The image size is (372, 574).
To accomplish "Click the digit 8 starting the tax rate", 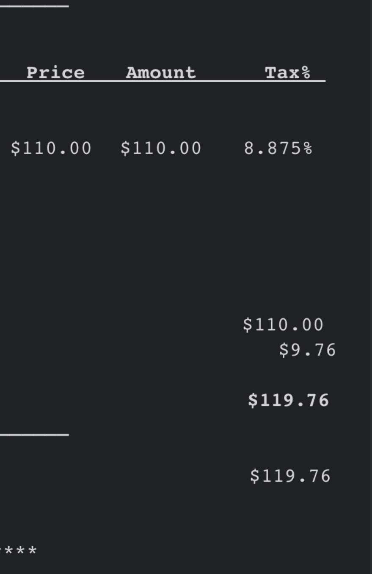I will tap(248, 149).
